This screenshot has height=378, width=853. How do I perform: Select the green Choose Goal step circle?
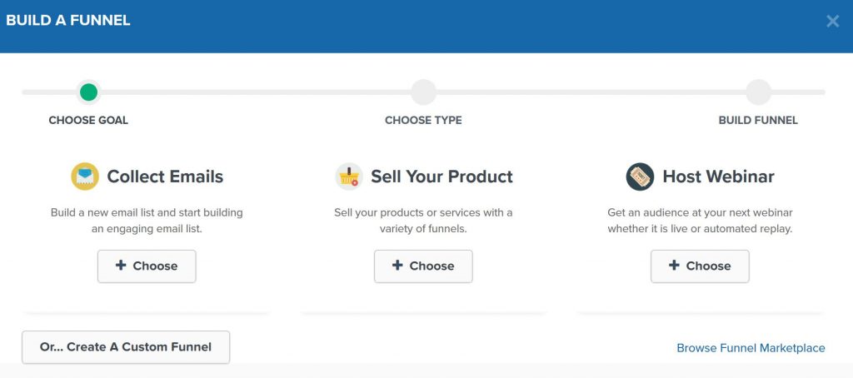pyautogui.click(x=88, y=92)
